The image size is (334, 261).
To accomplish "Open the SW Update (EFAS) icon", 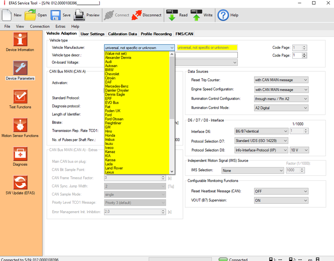I will click(x=20, y=182).
